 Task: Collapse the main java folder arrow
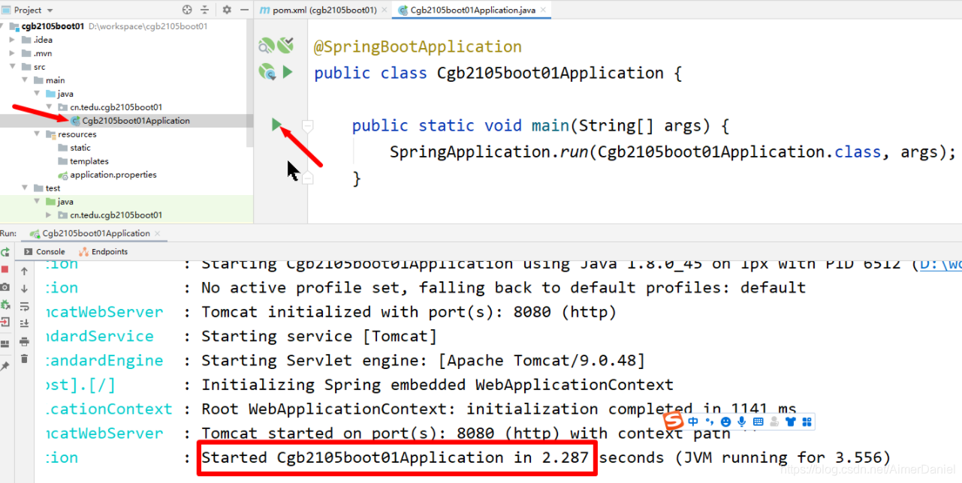pos(37,94)
